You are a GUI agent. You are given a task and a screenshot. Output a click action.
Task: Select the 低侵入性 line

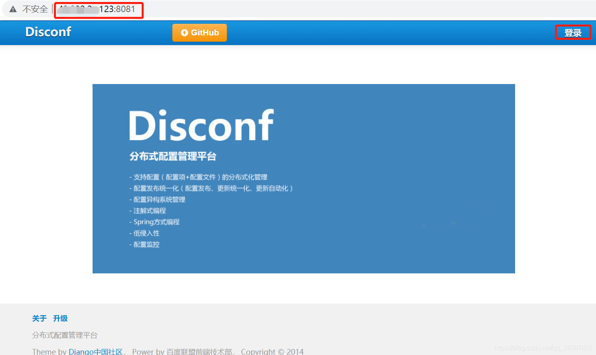pyautogui.click(x=144, y=233)
